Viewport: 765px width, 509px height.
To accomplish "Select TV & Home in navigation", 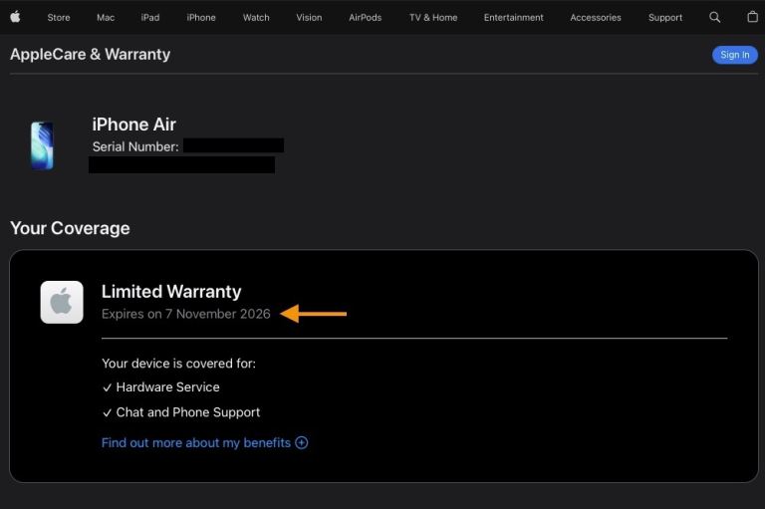I will [433, 18].
